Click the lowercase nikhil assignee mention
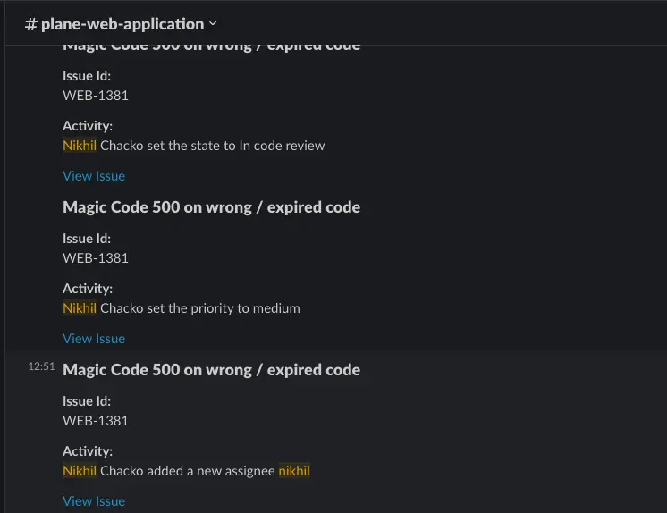The image size is (667, 513). pos(294,471)
